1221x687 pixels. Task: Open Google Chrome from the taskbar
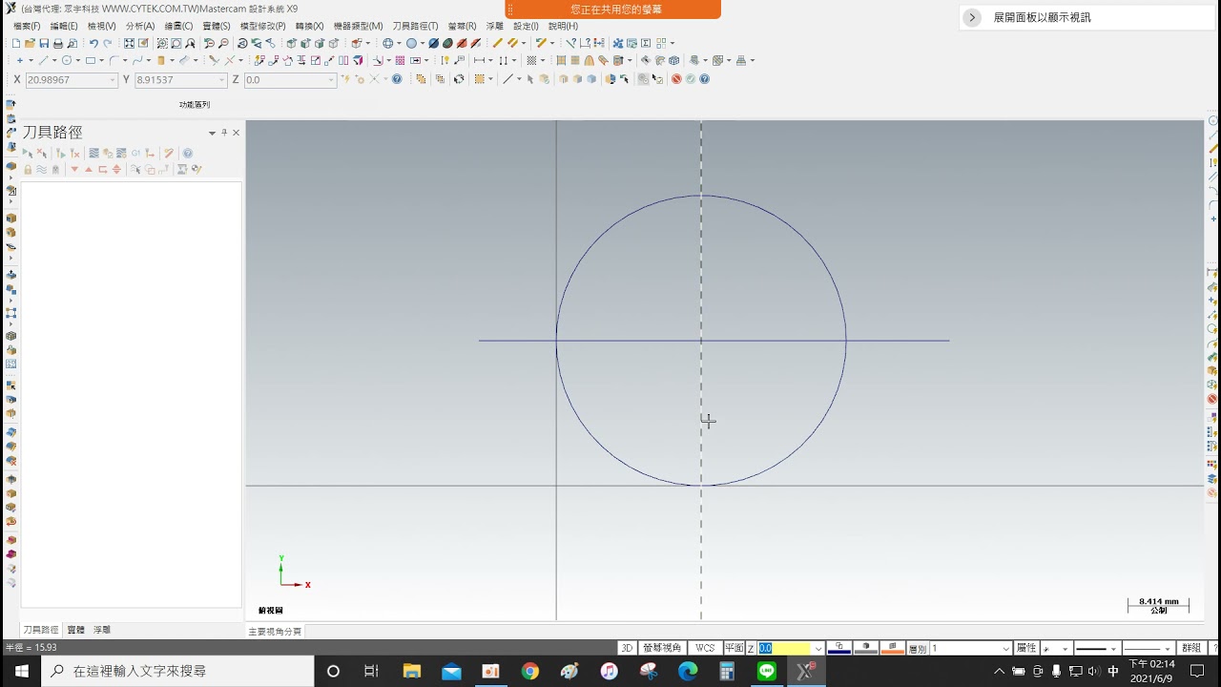530,672
